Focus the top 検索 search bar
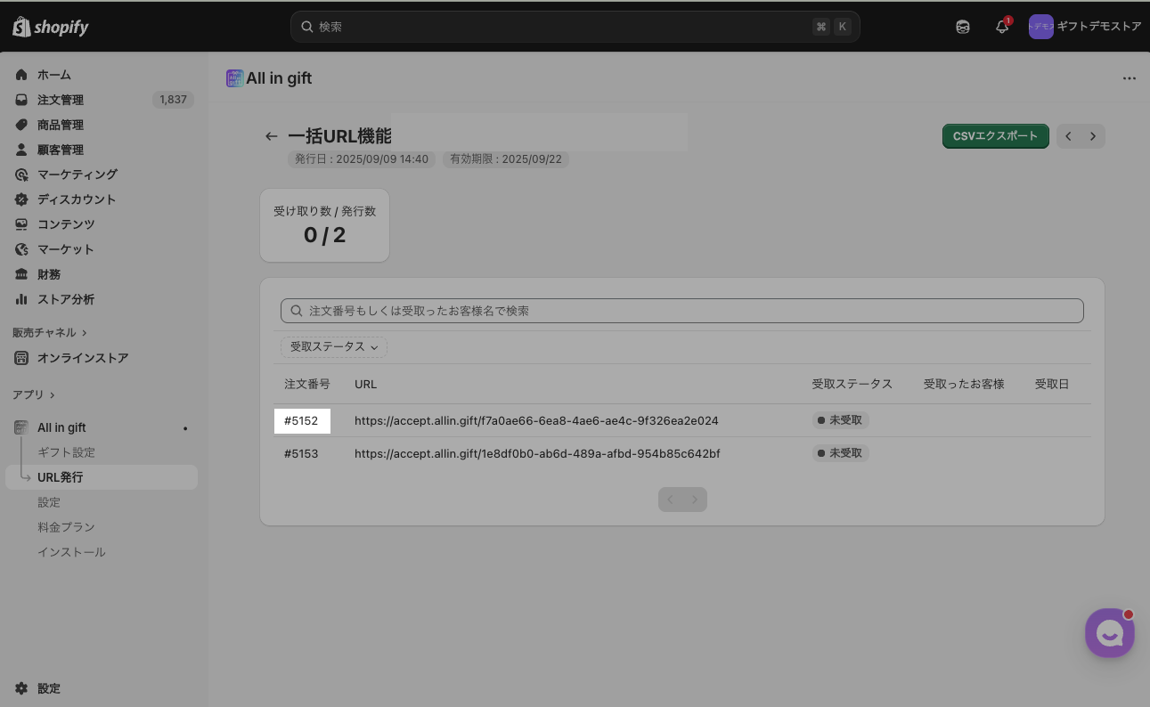The height and width of the screenshot is (707, 1150). click(x=575, y=27)
